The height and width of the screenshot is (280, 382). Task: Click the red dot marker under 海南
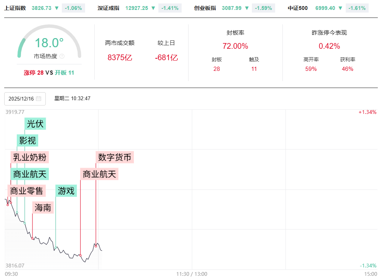[x=32, y=238]
